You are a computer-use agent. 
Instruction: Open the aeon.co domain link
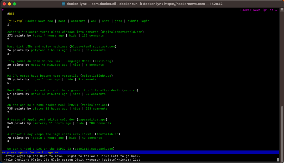tap(130, 90)
